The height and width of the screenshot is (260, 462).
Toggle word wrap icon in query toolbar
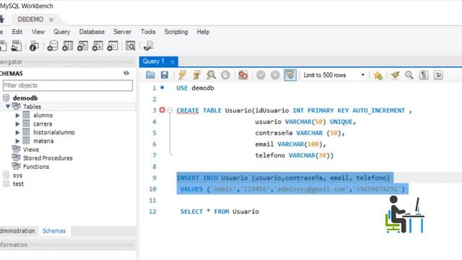[438, 75]
